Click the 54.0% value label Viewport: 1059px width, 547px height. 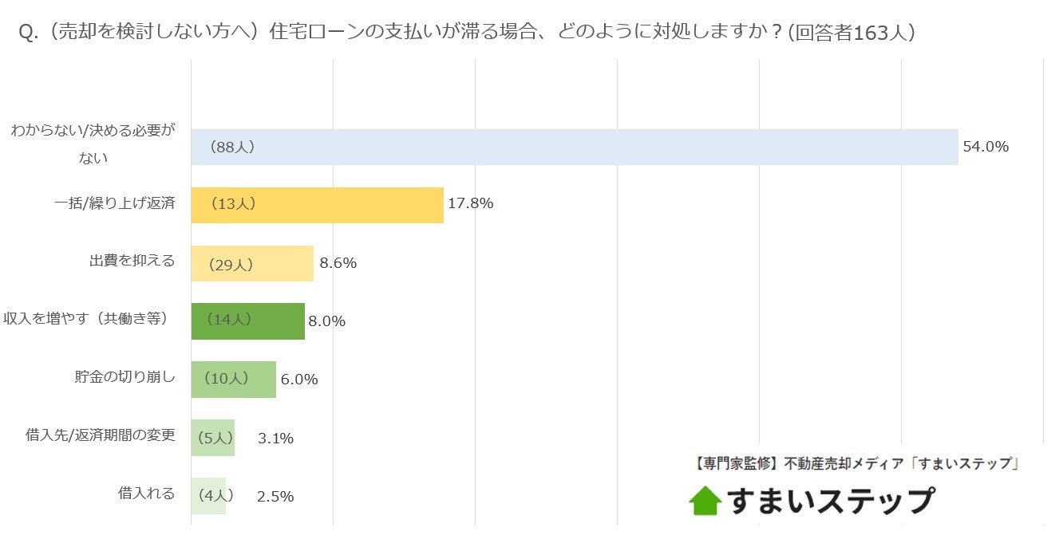tap(986, 147)
